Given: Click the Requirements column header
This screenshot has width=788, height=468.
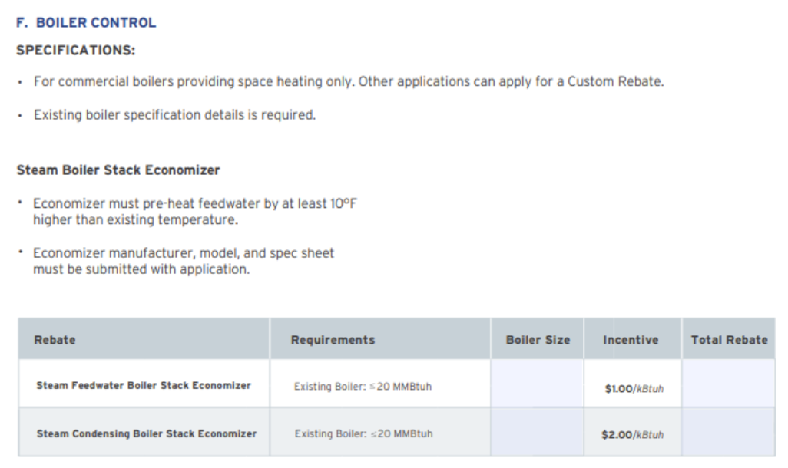Looking at the screenshot, I should tap(333, 340).
